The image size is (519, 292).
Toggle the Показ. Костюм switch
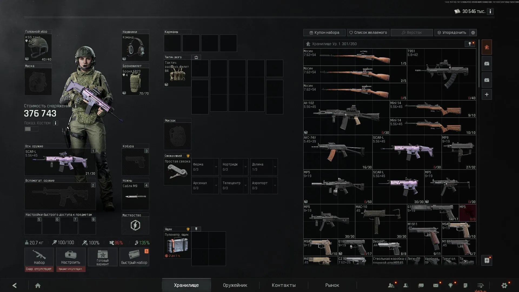(31, 129)
